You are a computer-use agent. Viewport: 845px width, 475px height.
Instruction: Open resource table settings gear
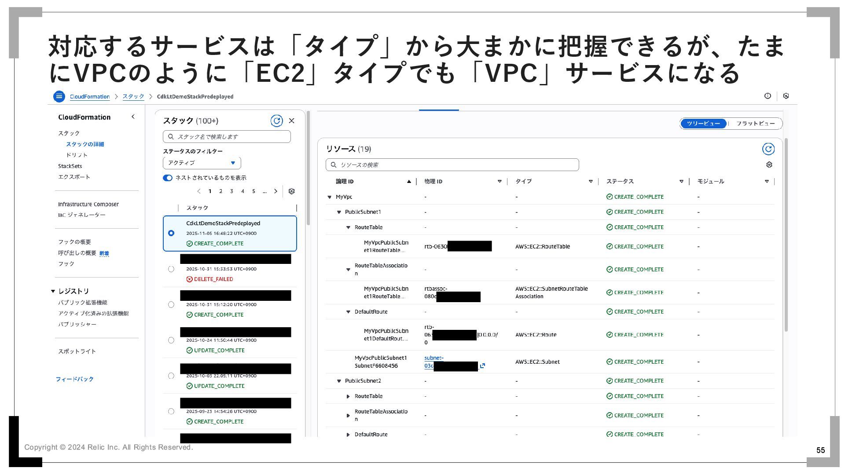tap(769, 164)
